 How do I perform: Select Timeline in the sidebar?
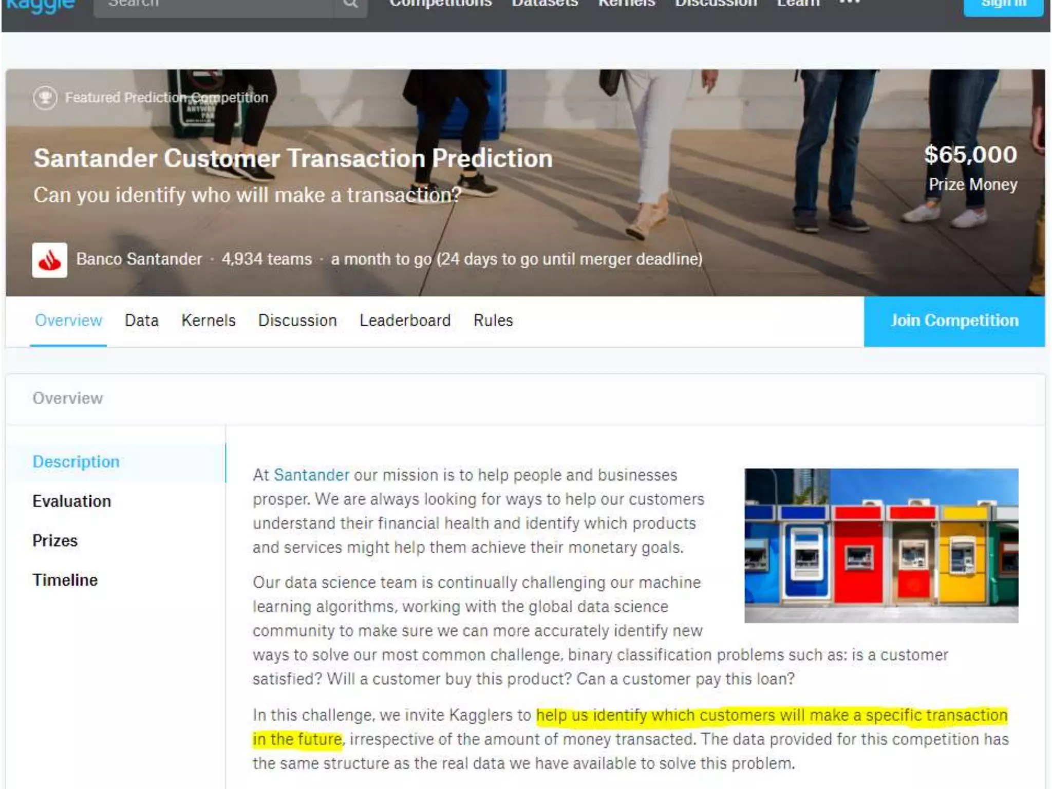[65, 580]
